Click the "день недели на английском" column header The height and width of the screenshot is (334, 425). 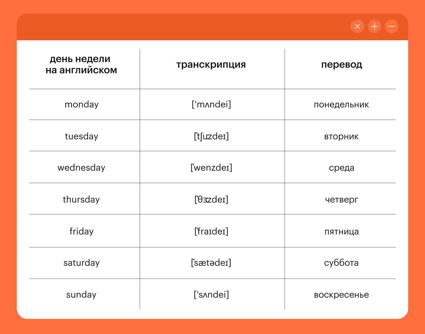tap(81, 64)
